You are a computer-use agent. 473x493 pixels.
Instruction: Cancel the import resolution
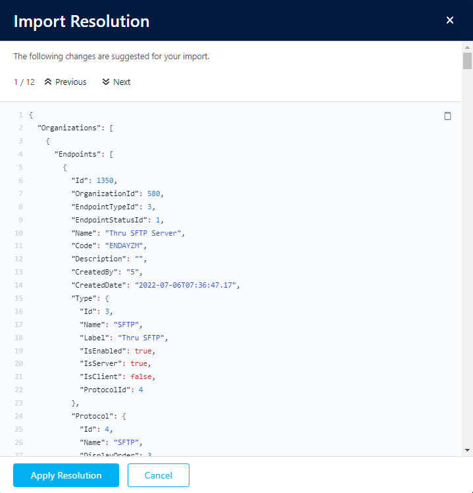click(159, 475)
